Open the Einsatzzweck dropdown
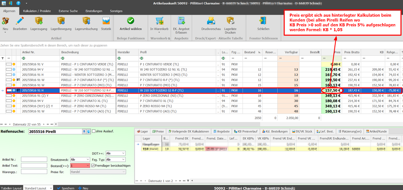Screen dimensions: 403x190 88,160
